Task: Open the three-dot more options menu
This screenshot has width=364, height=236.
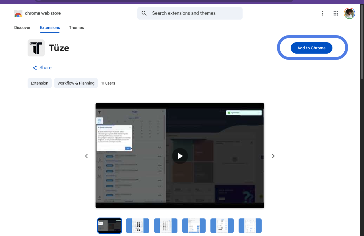Action: coord(323,13)
